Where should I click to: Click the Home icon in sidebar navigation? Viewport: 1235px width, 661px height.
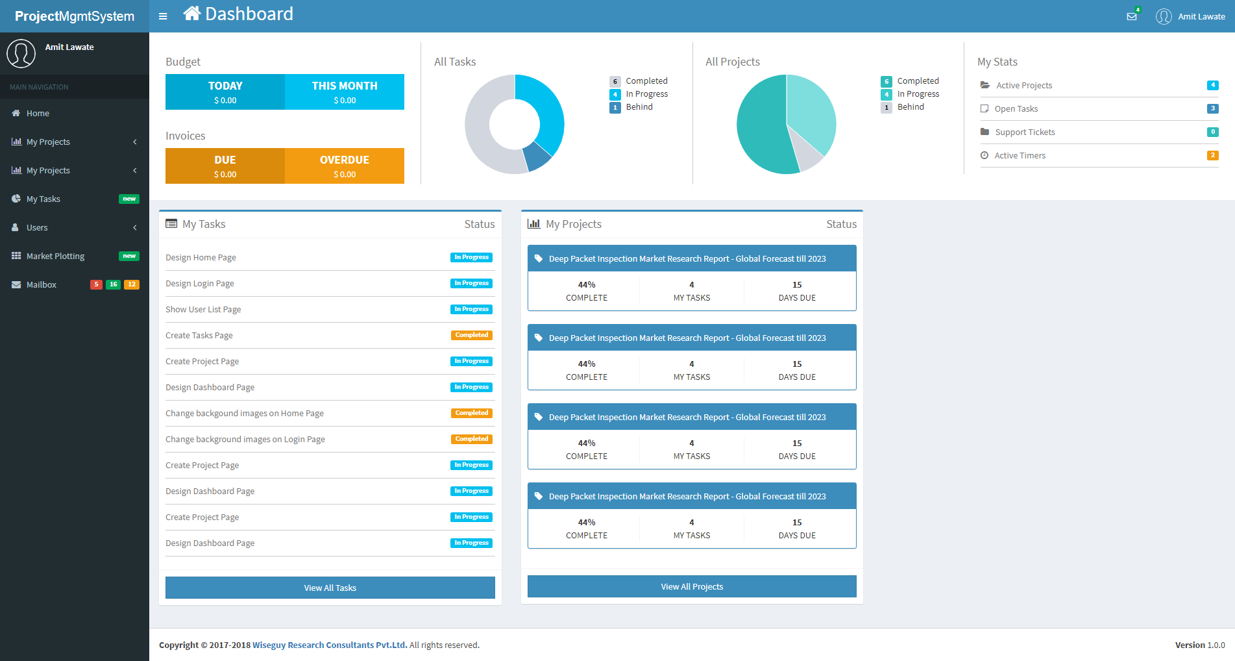[16, 113]
